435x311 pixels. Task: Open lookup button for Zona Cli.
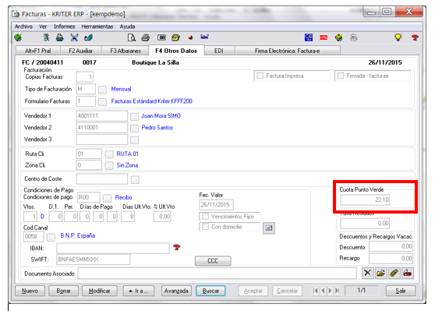pos(109,165)
